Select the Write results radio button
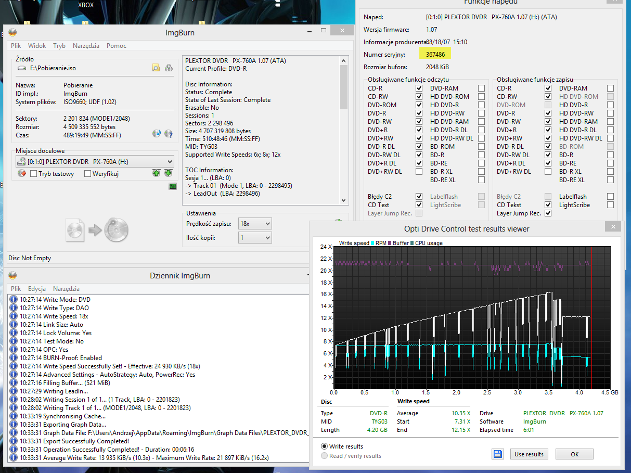 point(325,446)
